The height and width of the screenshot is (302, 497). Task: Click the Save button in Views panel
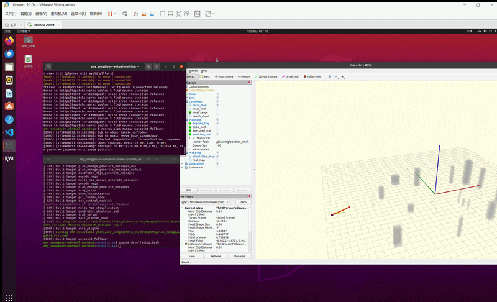coord(192,256)
